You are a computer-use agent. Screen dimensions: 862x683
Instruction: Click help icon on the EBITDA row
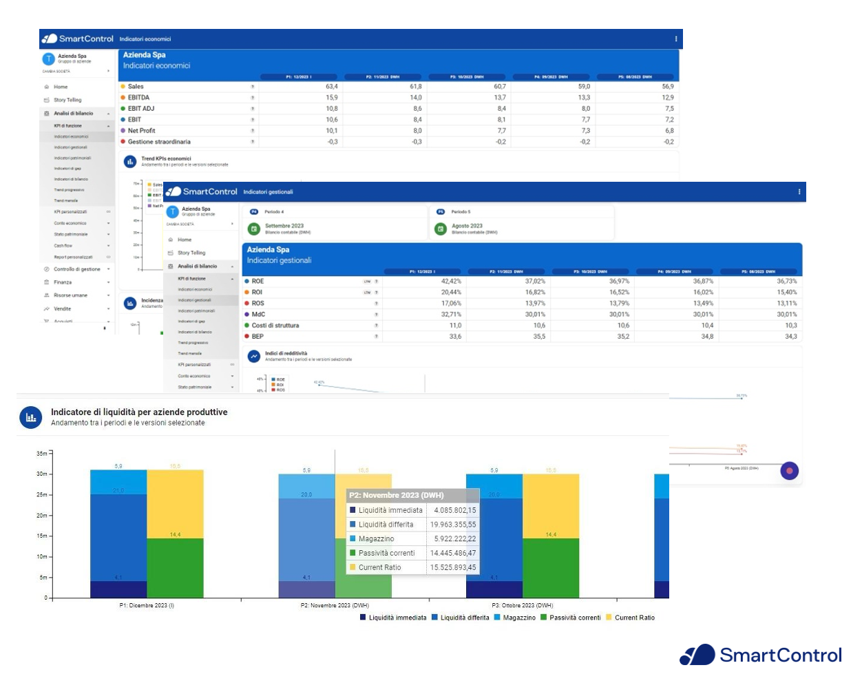[253, 98]
